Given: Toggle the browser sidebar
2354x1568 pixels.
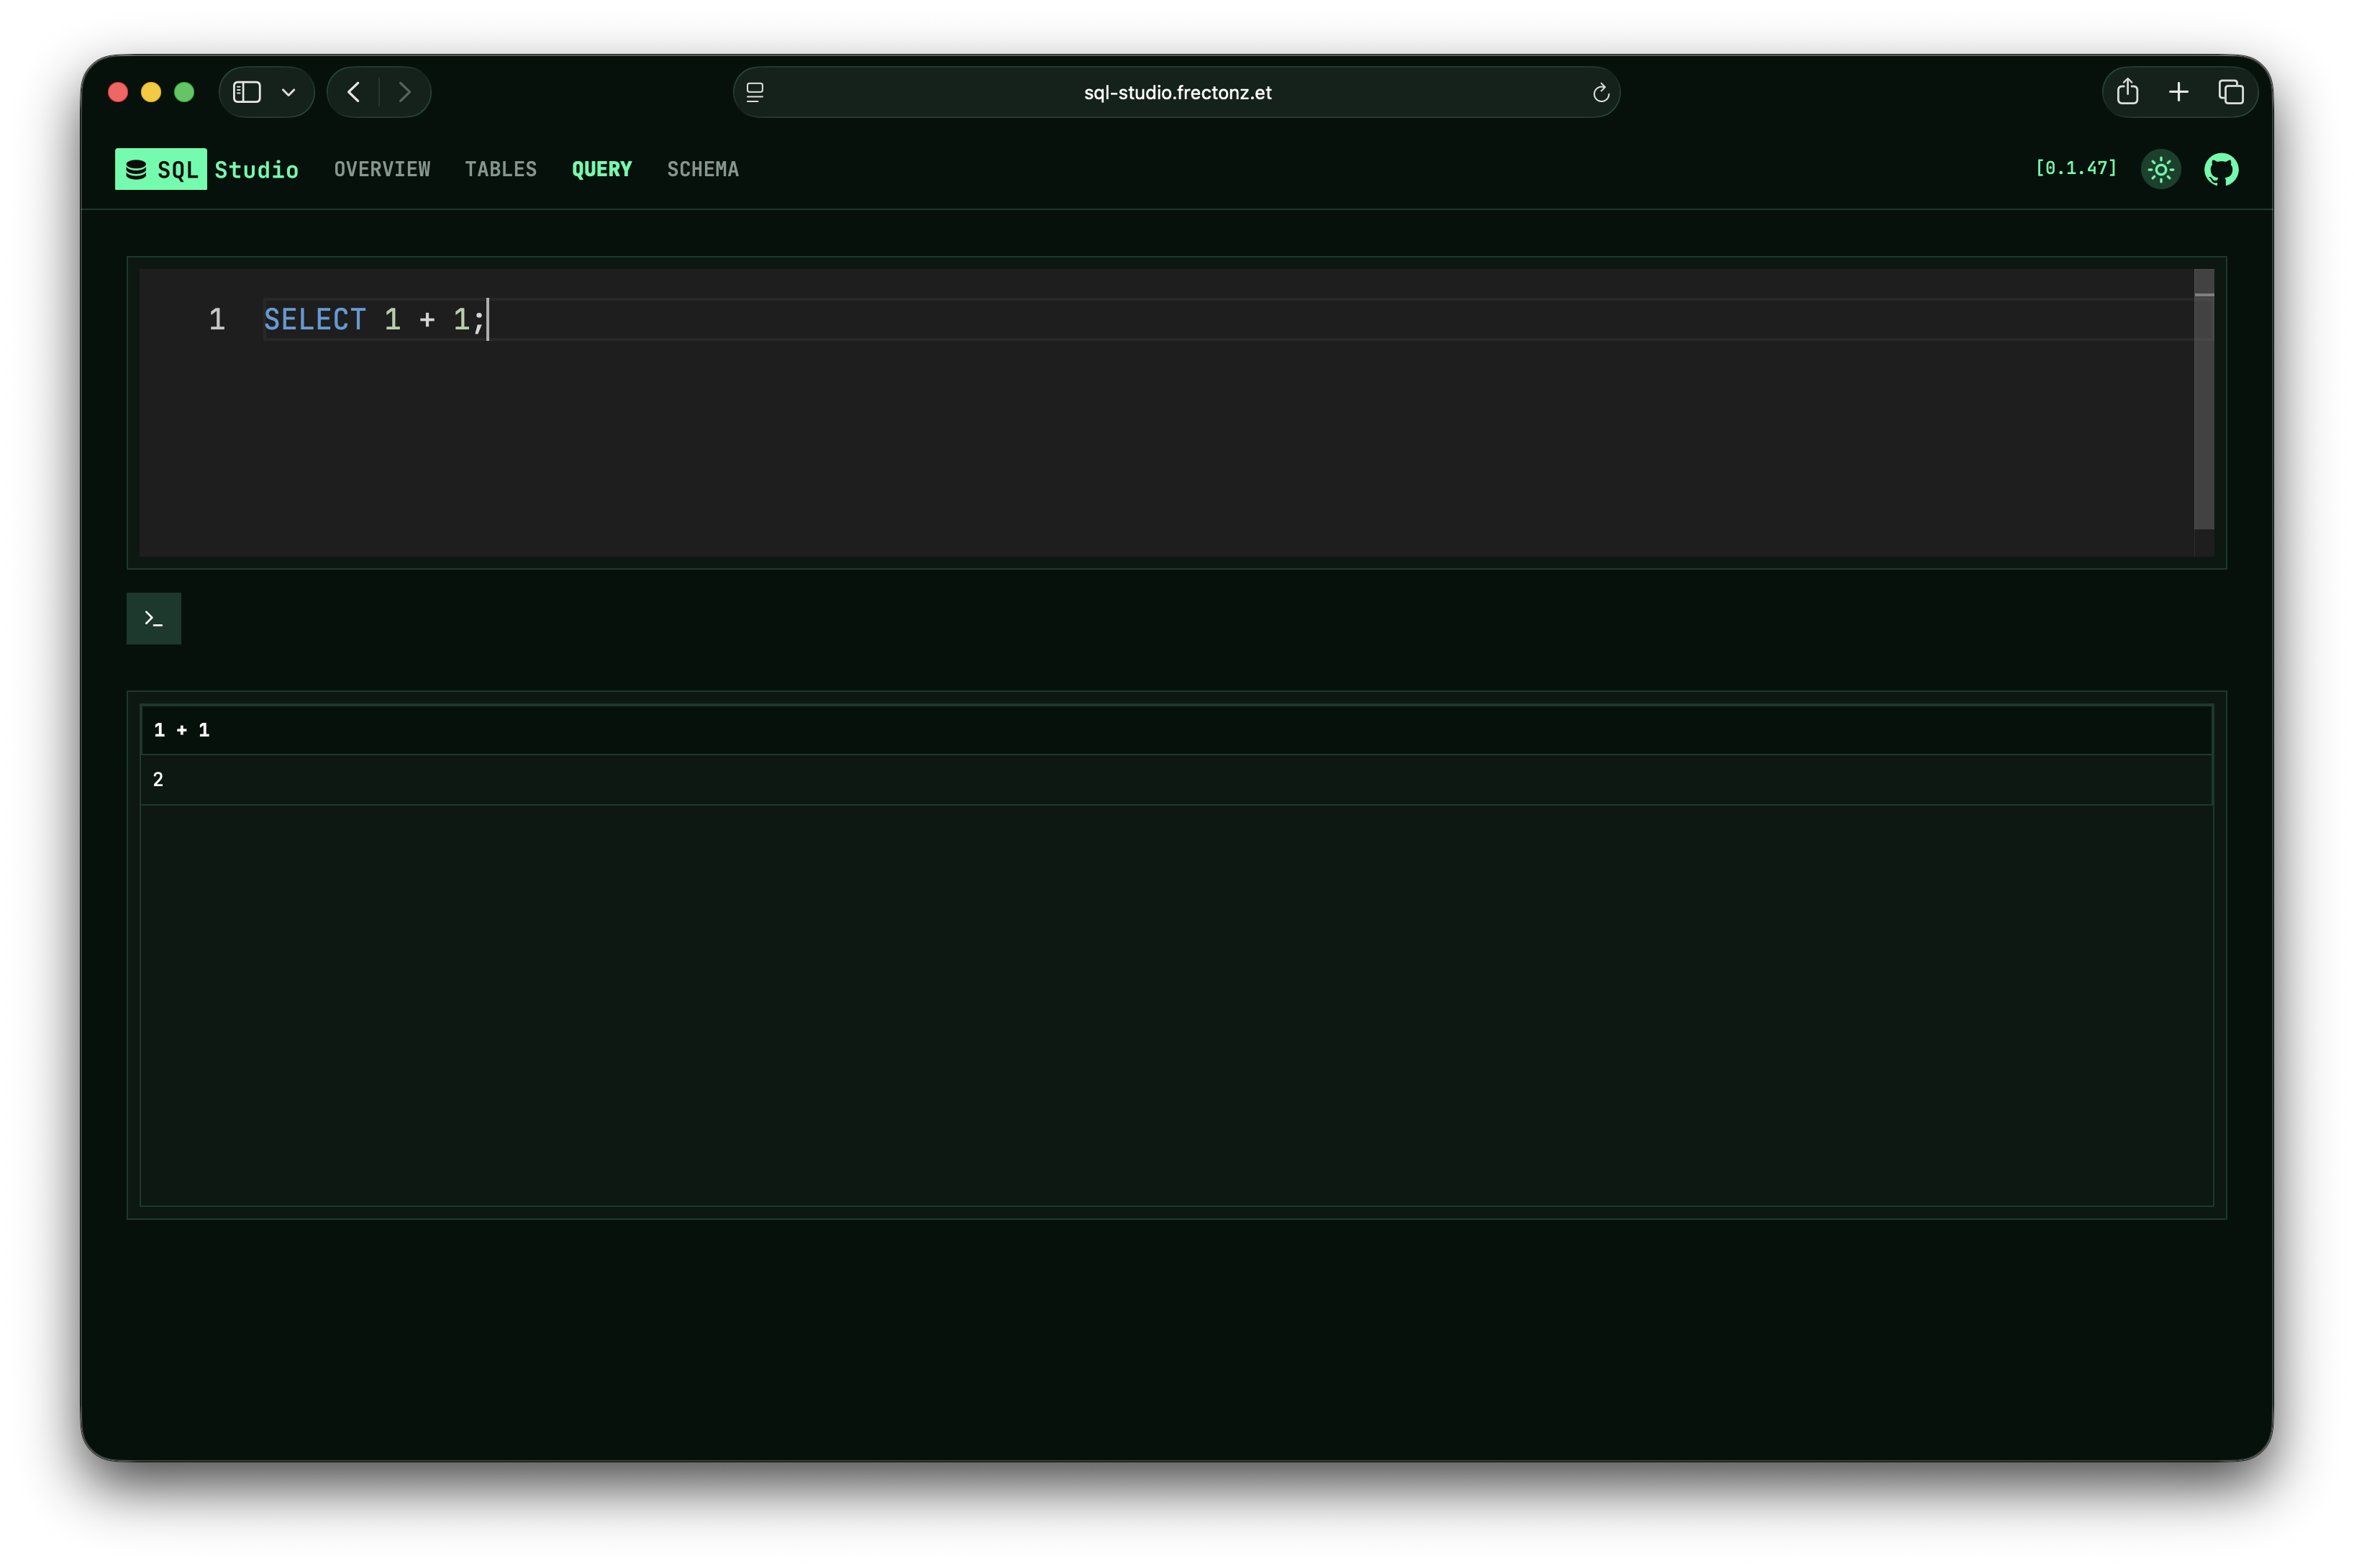Looking at the screenshot, I should [247, 92].
